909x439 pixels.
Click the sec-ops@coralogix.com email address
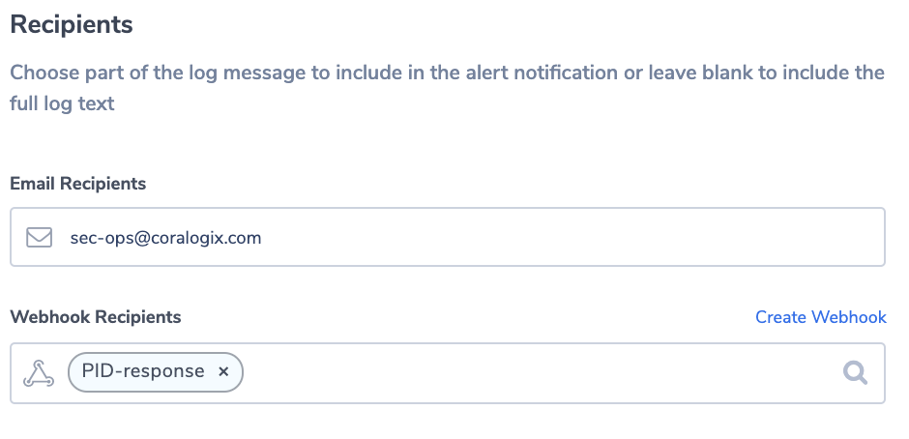[x=165, y=238]
